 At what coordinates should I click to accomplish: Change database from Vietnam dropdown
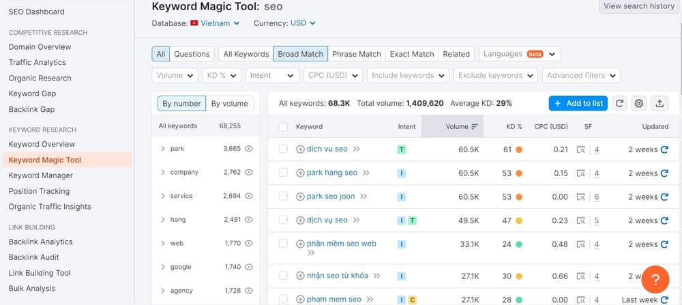tap(216, 23)
